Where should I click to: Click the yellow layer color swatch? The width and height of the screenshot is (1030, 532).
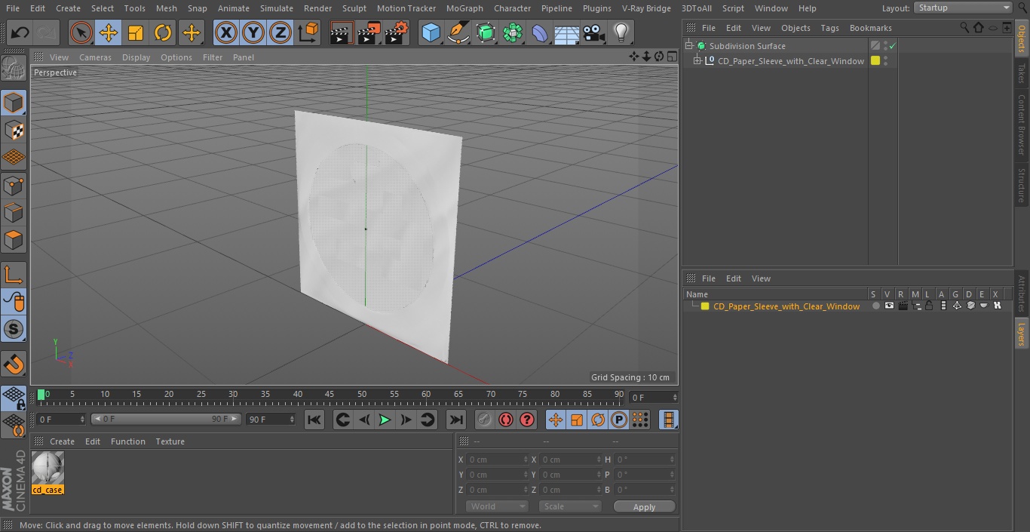coord(705,306)
